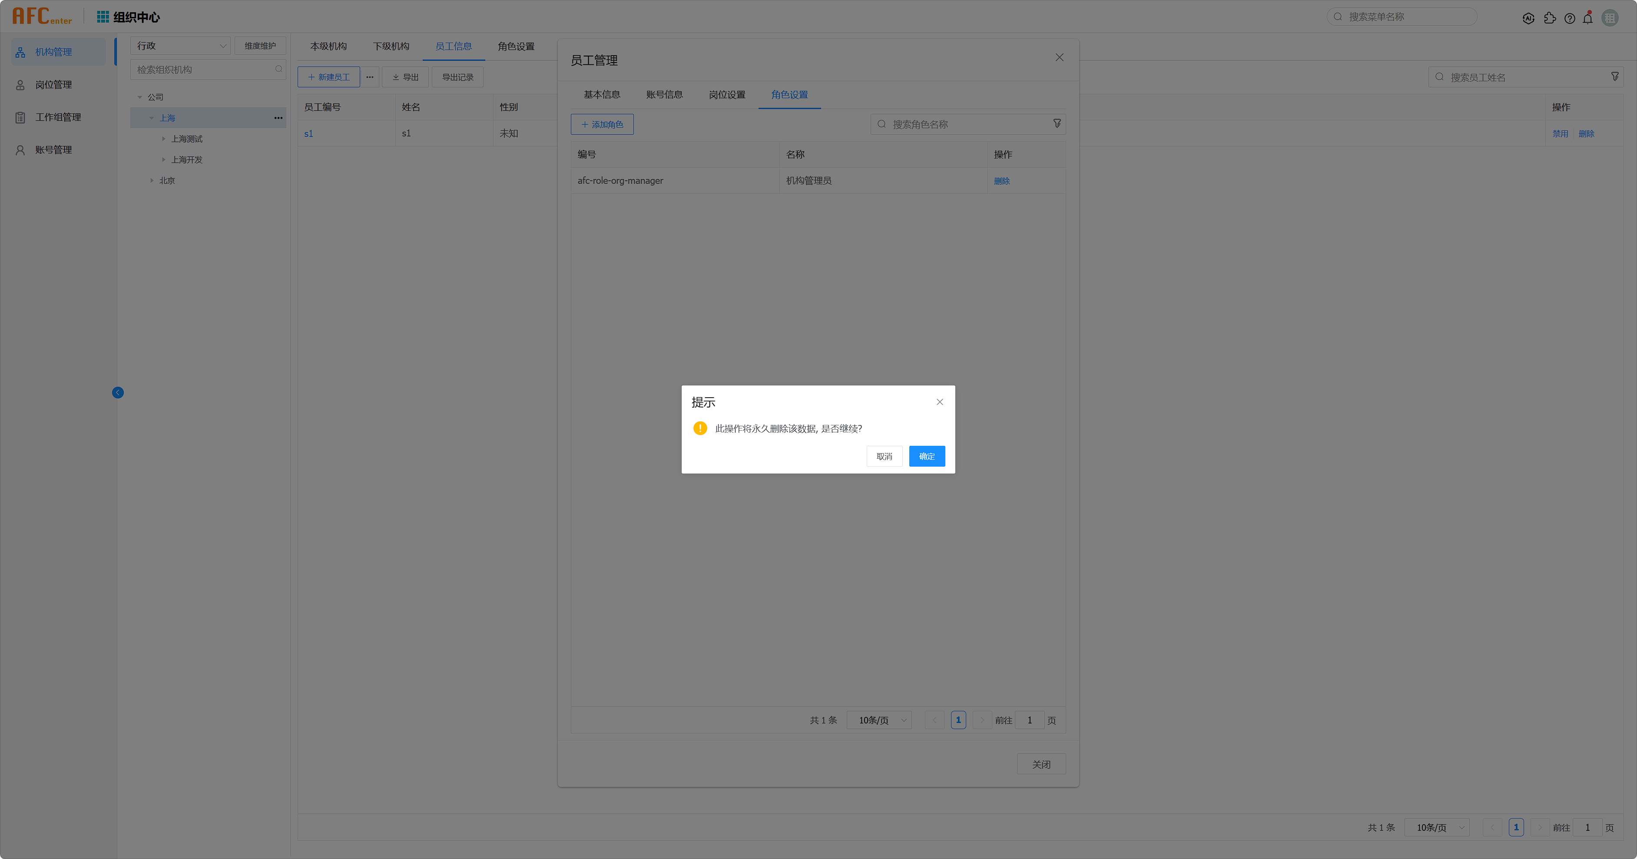Click 确定 to confirm deletion
1637x859 pixels.
pos(927,456)
